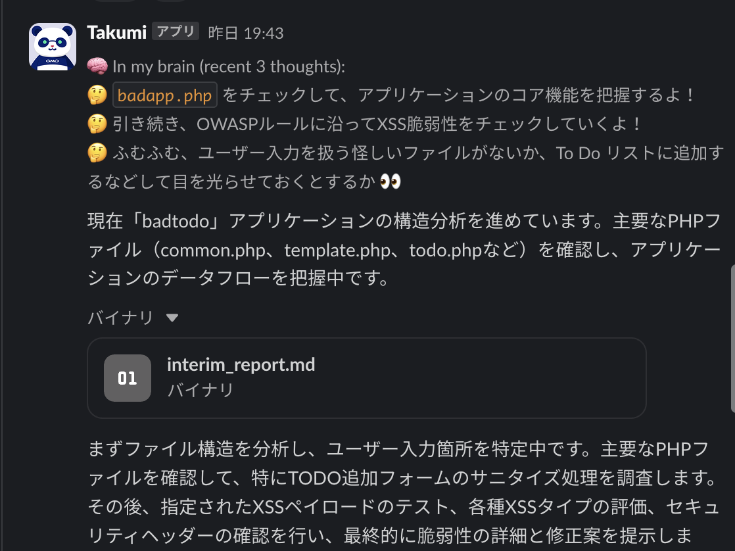Click the badapp.php inline code label
Screen dimensions: 735x551
coord(164,95)
